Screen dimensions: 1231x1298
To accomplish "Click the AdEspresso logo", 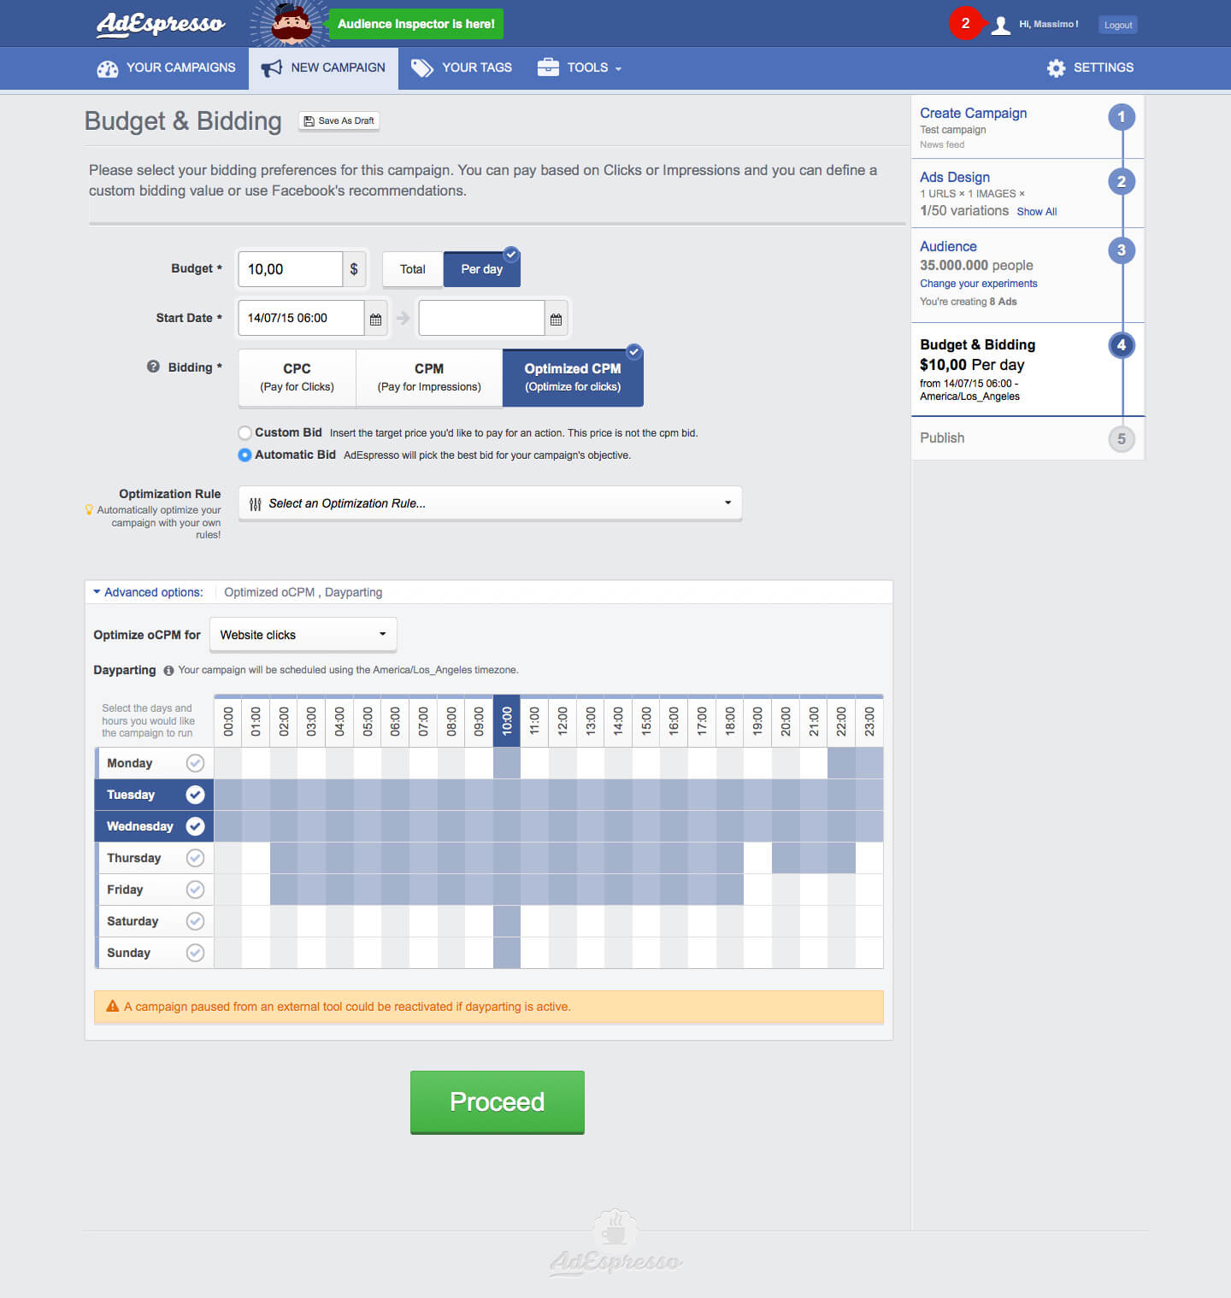I will (x=161, y=24).
